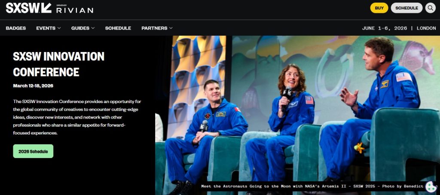Click the SXSW logo
This screenshot has height=195, width=440.
(x=28, y=8)
